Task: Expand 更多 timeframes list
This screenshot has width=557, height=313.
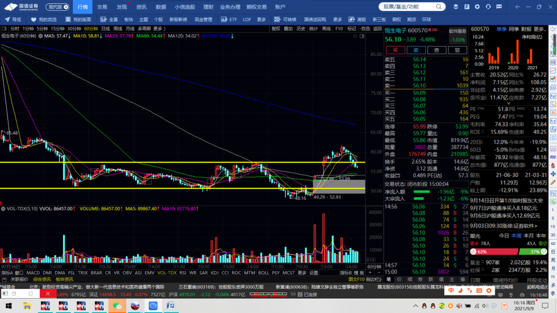Action: point(159,29)
